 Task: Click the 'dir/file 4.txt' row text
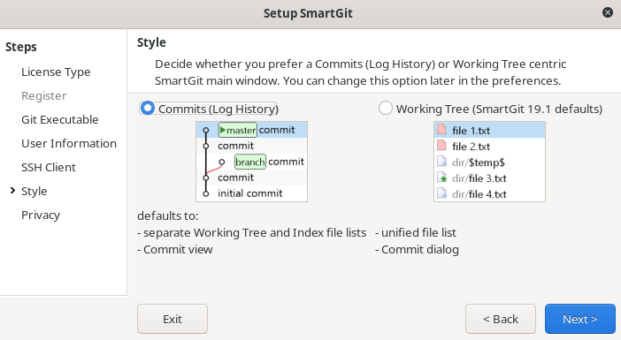(479, 194)
